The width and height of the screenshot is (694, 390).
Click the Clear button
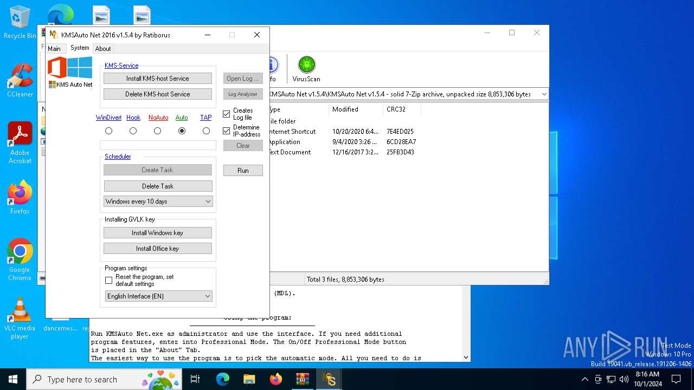(x=243, y=146)
